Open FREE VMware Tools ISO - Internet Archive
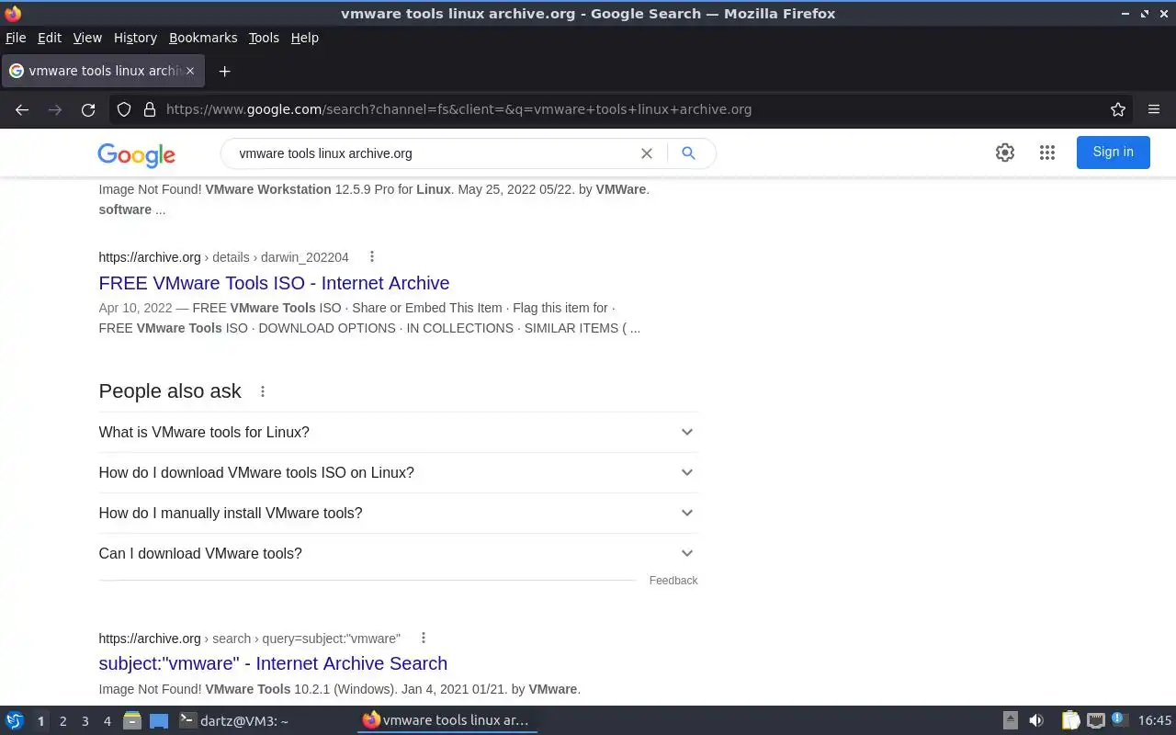This screenshot has height=735, width=1176. coord(274,283)
